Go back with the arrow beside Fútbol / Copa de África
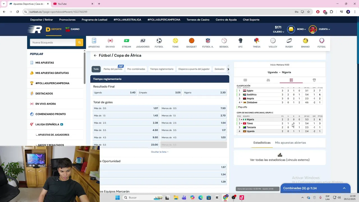The image size is (359, 202). (95, 56)
